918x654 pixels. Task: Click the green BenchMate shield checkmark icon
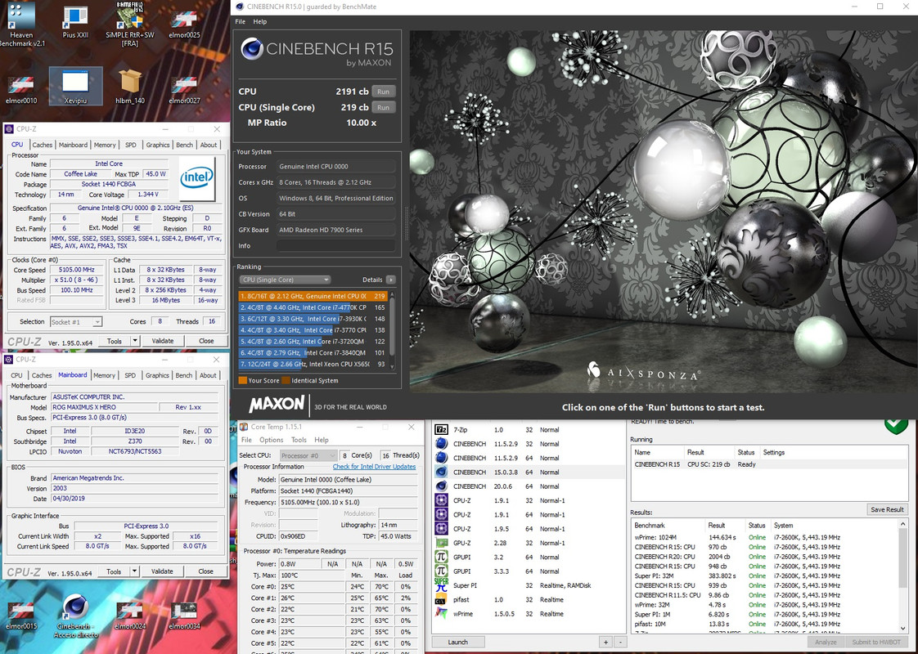896,426
